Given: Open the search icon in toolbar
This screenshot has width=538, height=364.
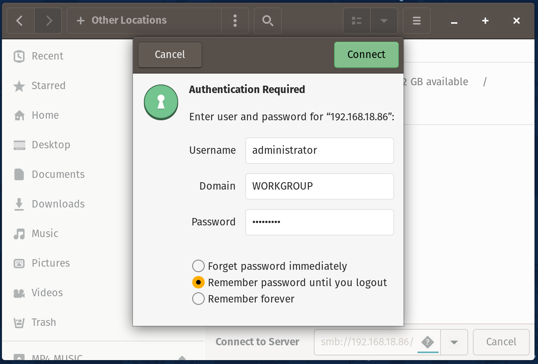Looking at the screenshot, I should click(267, 21).
